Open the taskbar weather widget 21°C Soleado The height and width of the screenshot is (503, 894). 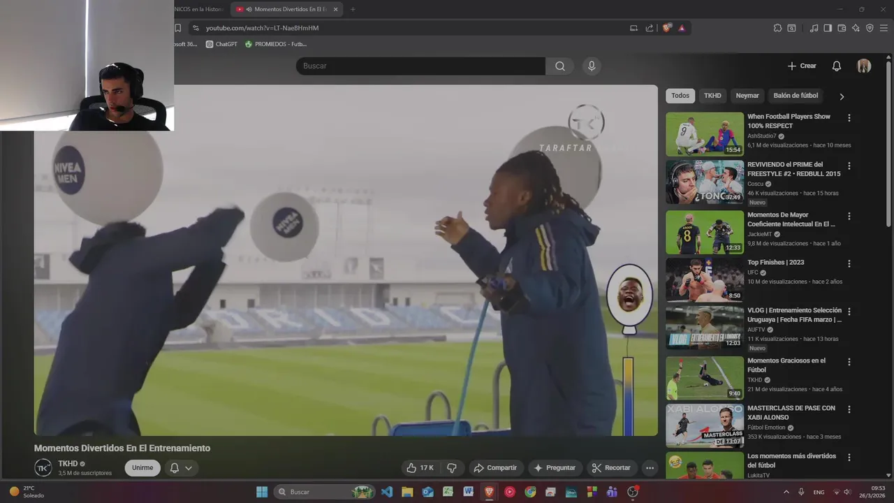[27, 492]
